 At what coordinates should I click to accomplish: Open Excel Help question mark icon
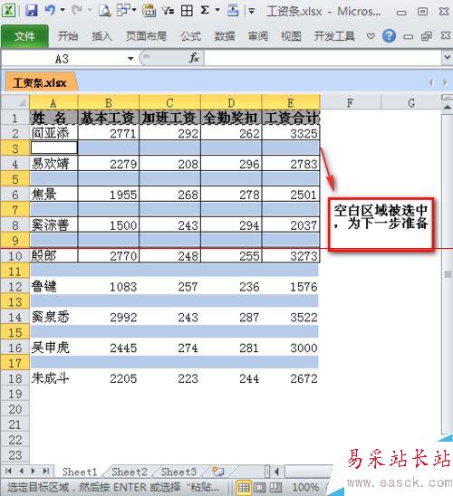click(389, 35)
